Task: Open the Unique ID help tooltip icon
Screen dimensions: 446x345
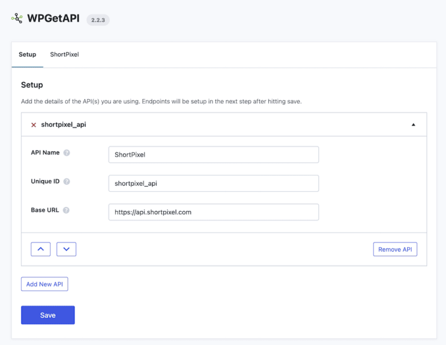Action: pos(67,181)
